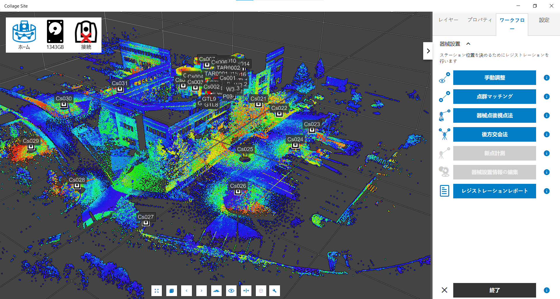Toggle the eye visibility button in bottom toolbar
Screen dimensions: 560x299
[231, 291]
